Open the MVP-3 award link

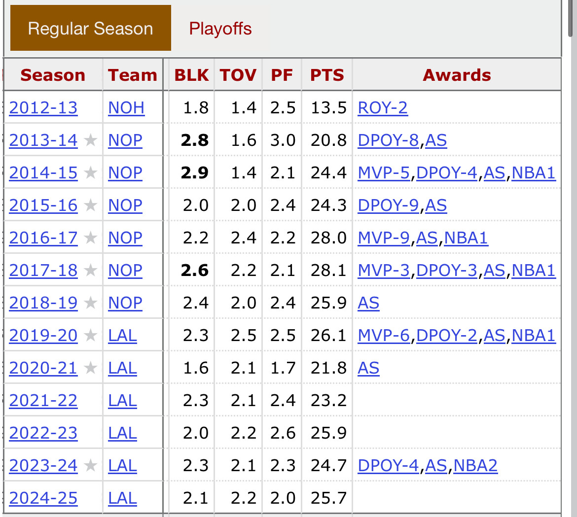click(384, 271)
